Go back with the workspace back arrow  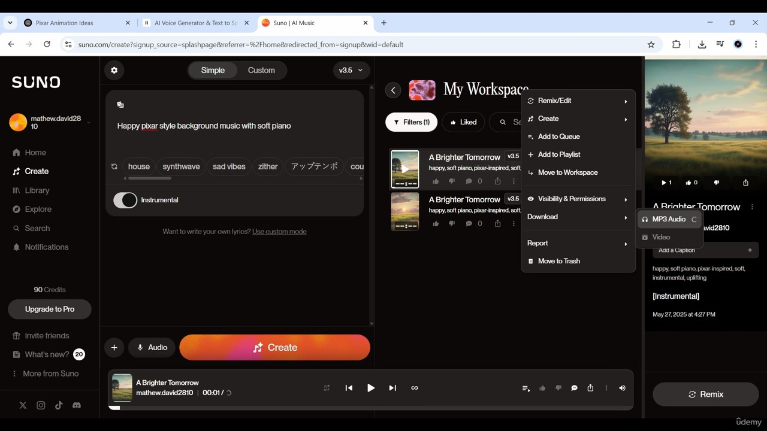point(393,90)
